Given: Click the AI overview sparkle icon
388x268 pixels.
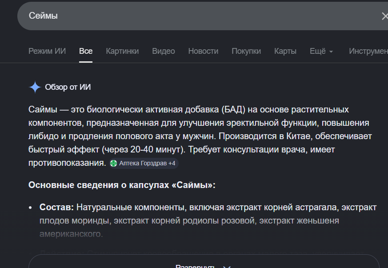Looking at the screenshot, I should click(35, 87).
